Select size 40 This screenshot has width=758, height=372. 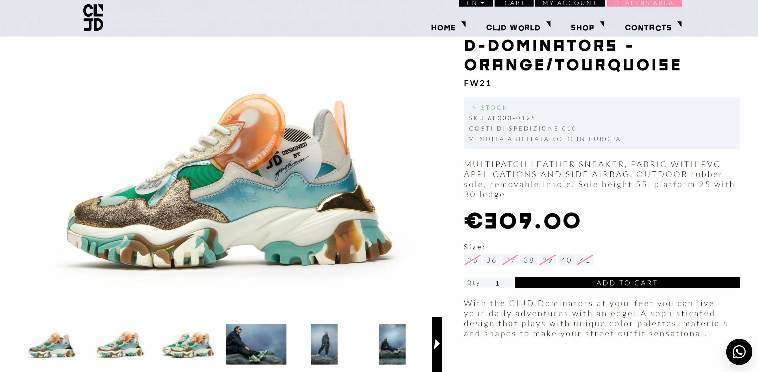coord(566,260)
